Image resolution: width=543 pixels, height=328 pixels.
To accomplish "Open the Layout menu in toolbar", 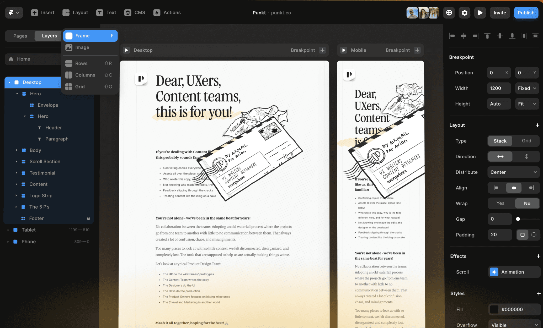I will point(75,13).
